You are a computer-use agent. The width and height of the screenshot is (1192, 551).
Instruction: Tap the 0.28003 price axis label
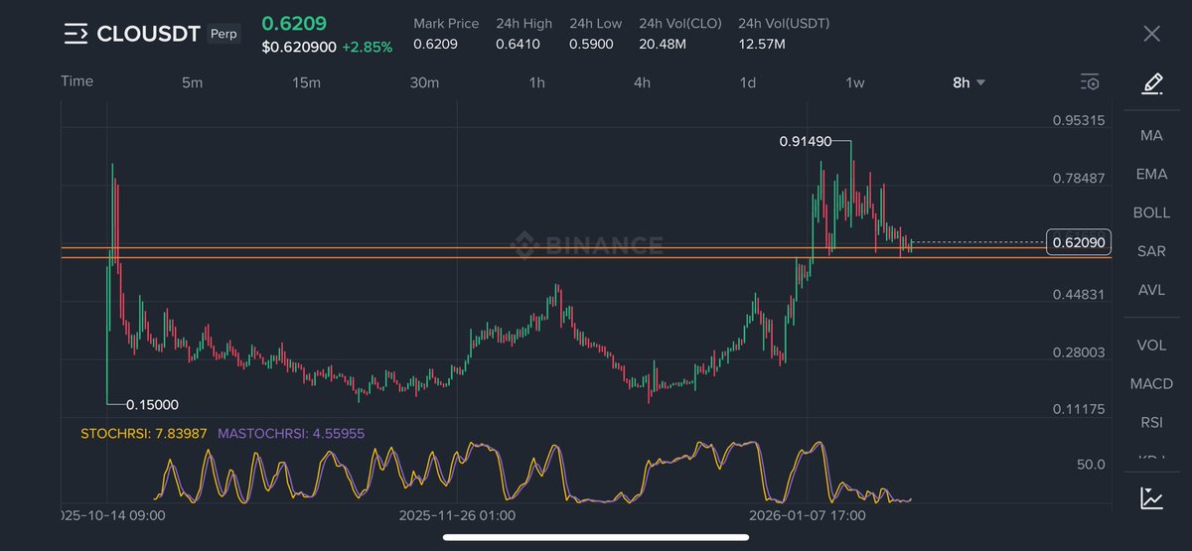tap(1079, 351)
